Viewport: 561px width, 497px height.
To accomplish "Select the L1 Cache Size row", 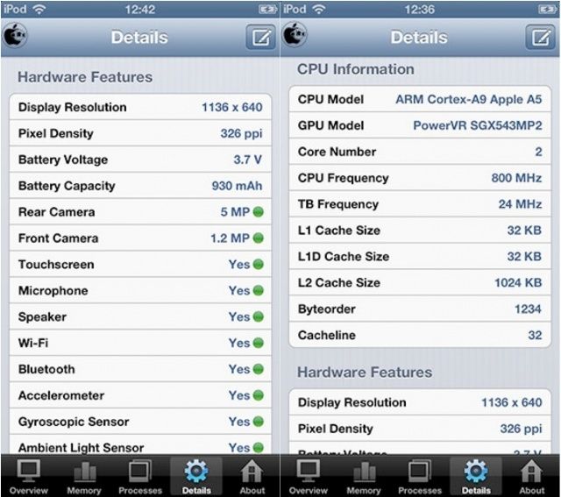I will [420, 230].
